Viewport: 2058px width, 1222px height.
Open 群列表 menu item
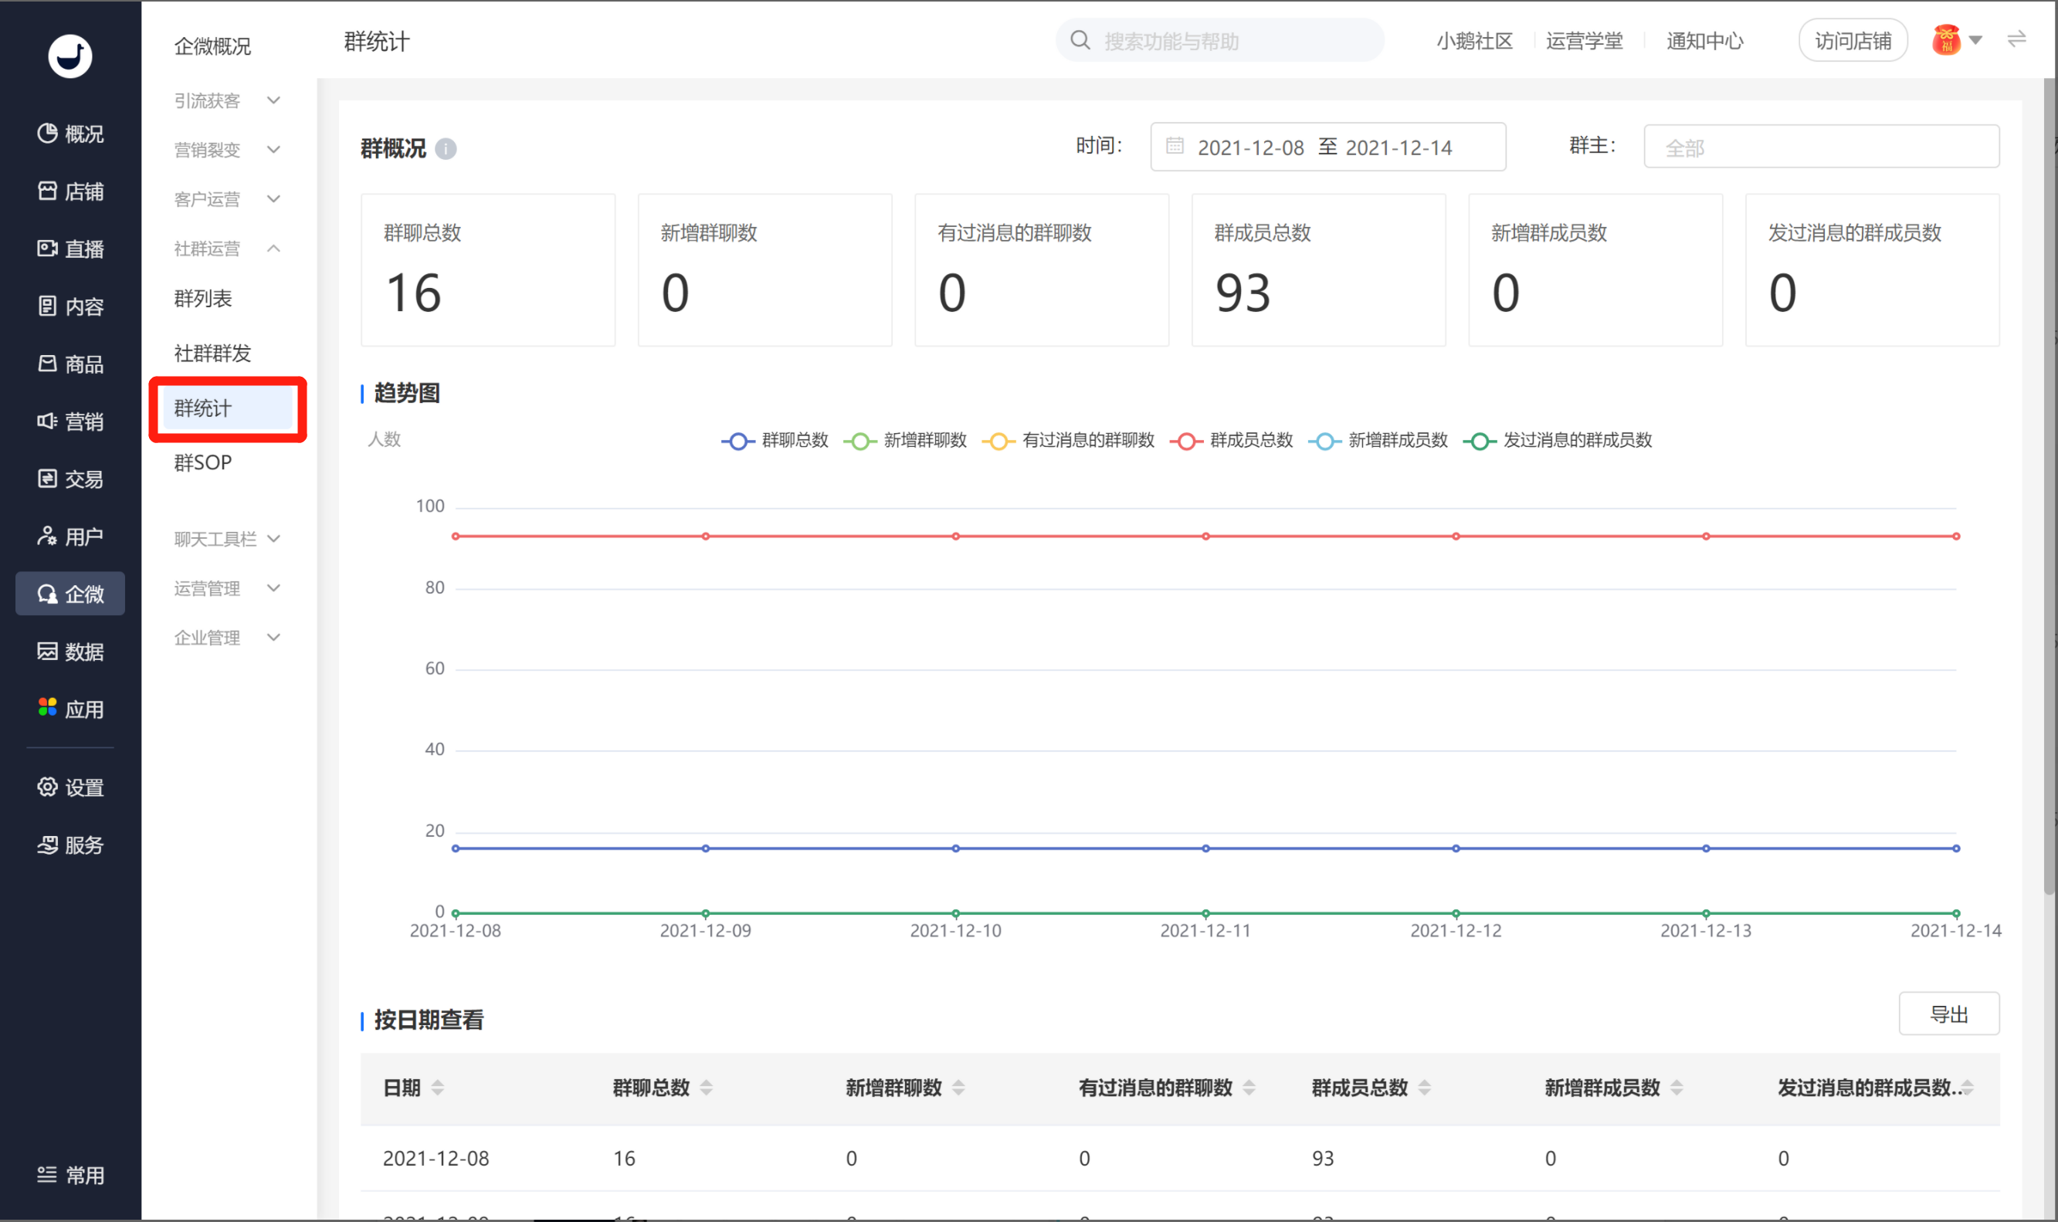pyautogui.click(x=202, y=298)
